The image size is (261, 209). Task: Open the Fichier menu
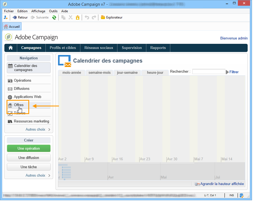coord(9,11)
